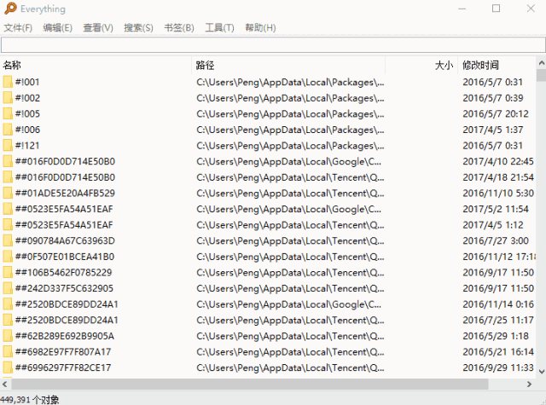
Task: Open the 帮助(H) menu
Action: [x=260, y=27]
